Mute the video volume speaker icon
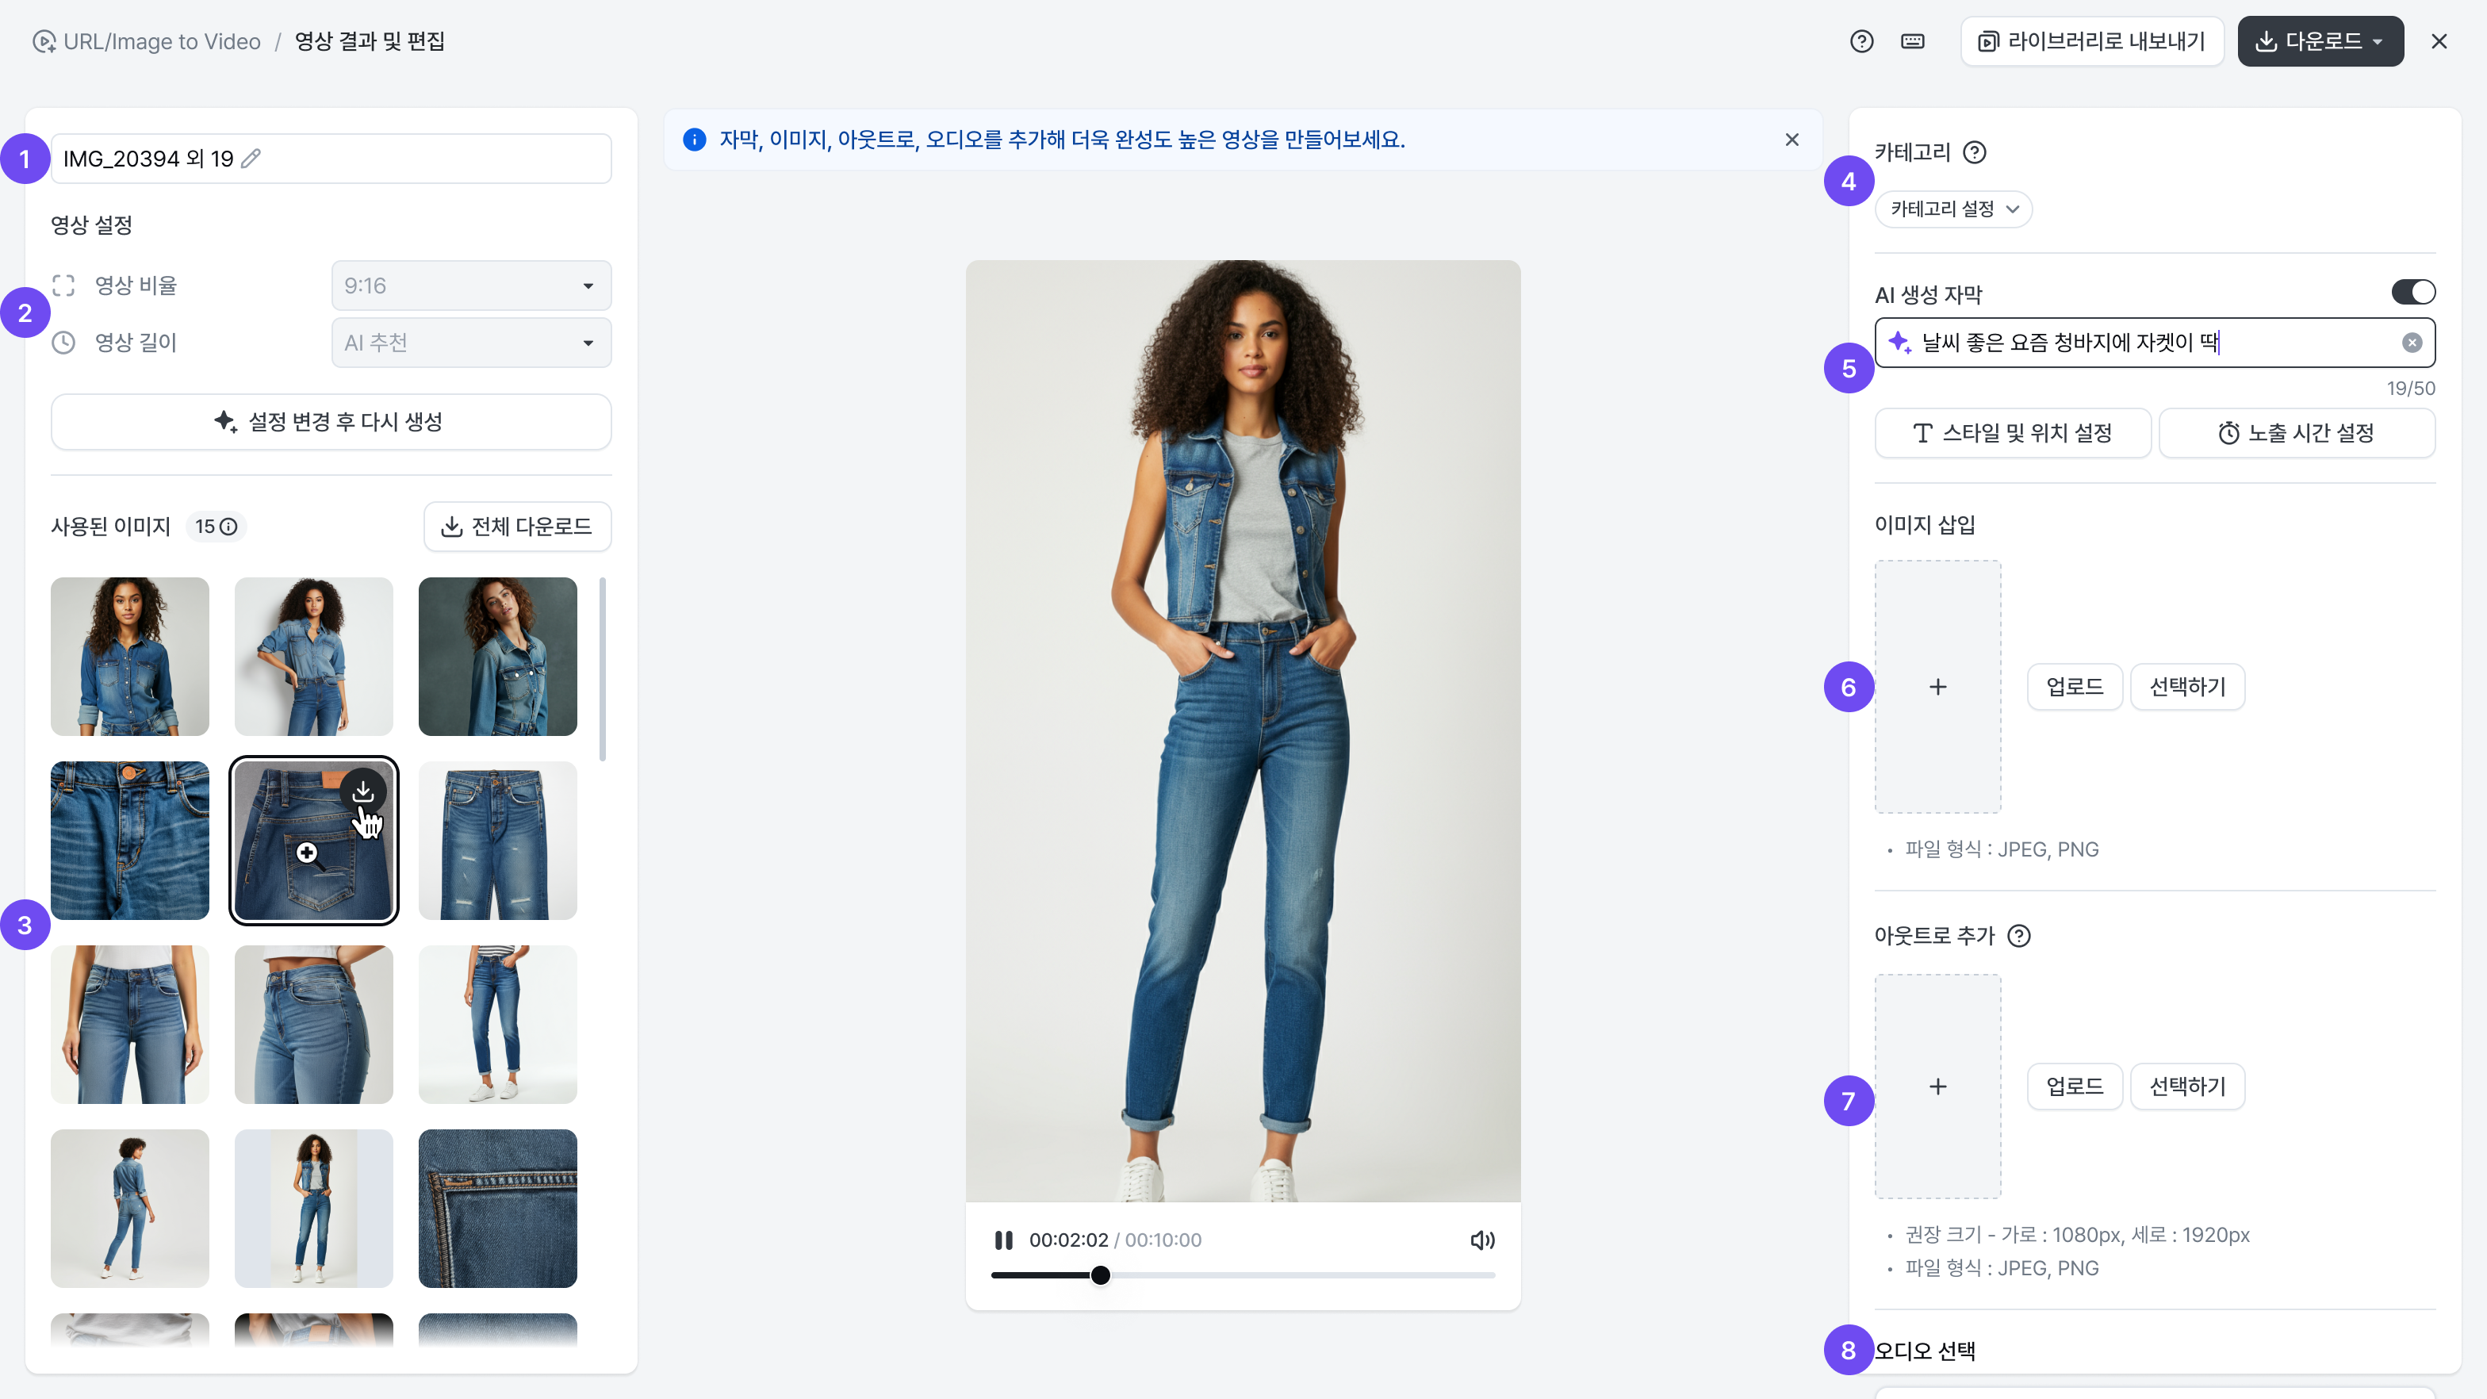 point(1482,1240)
